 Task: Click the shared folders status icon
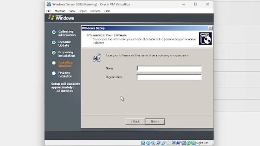point(169,143)
